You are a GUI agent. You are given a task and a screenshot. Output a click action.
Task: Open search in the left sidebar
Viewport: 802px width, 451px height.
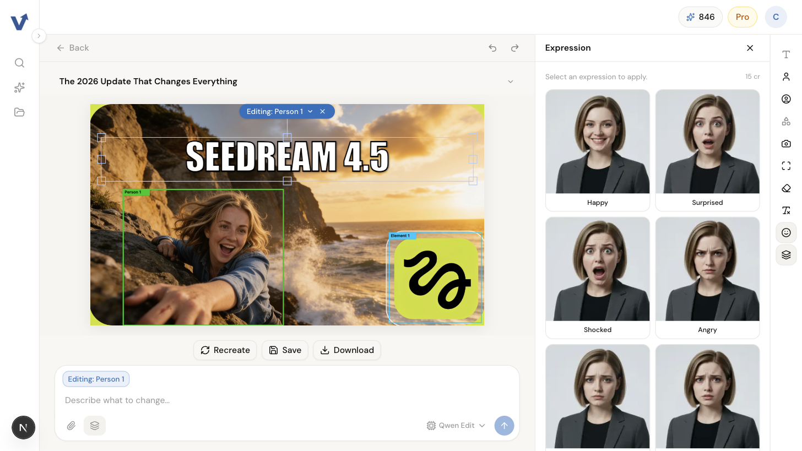click(19, 63)
